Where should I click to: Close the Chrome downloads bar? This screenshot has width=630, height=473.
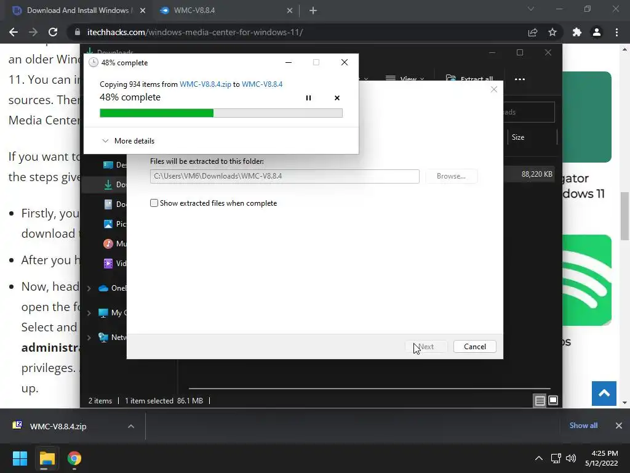point(619,426)
